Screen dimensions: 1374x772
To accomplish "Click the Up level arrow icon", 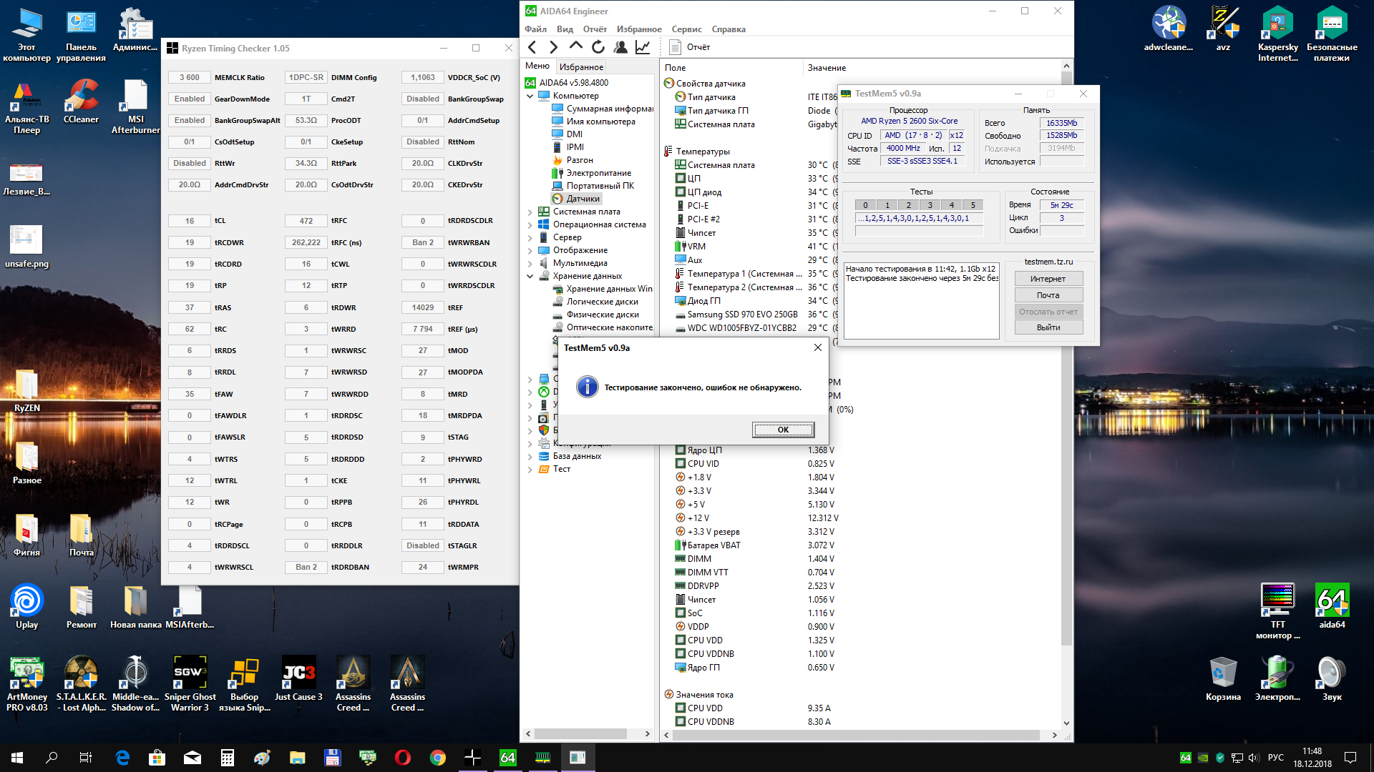I will point(576,47).
